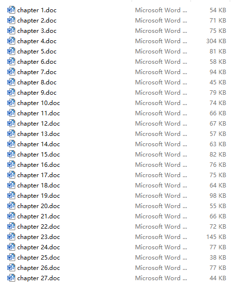Click the Microsoft Word type for chapter 15
The height and width of the screenshot is (292, 242).
pyautogui.click(x=161, y=155)
